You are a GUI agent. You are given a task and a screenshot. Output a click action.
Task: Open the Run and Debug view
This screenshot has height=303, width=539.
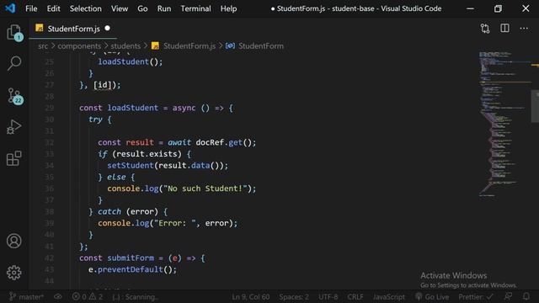tap(13, 127)
